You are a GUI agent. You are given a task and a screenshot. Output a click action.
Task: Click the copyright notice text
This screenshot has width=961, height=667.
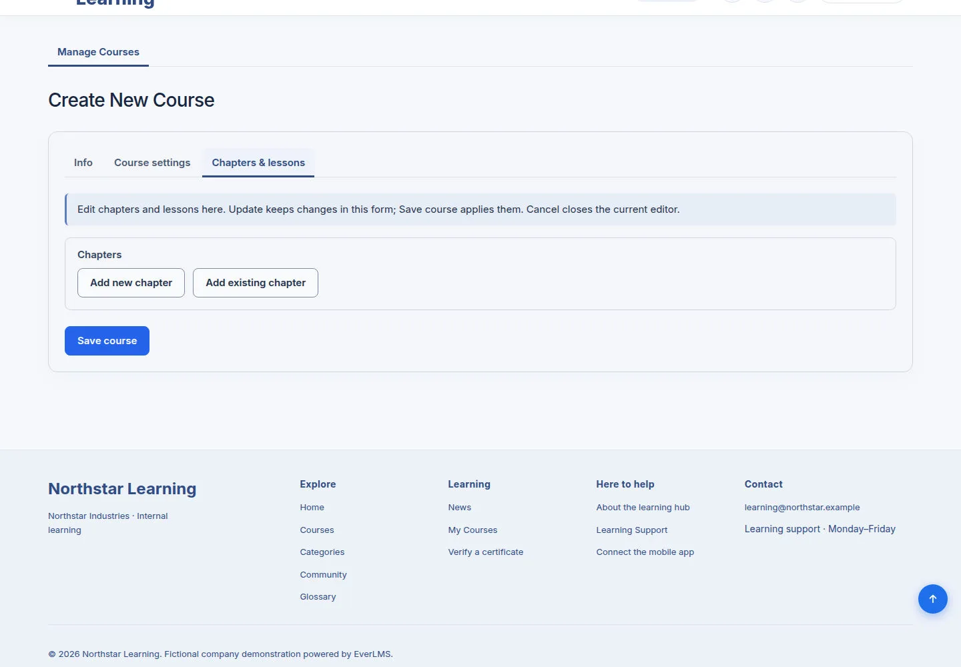click(220, 654)
